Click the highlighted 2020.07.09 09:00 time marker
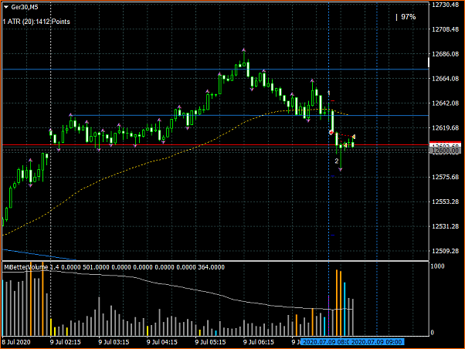Viewport: 465px width, 349px height. pos(377,342)
